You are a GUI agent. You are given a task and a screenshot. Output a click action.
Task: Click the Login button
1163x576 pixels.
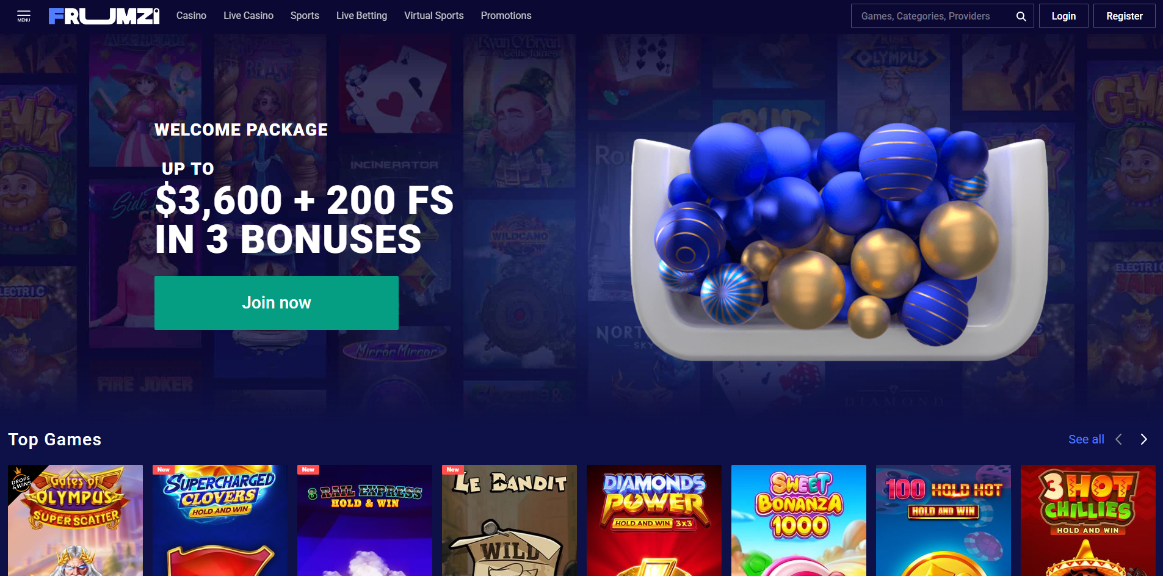(x=1063, y=16)
